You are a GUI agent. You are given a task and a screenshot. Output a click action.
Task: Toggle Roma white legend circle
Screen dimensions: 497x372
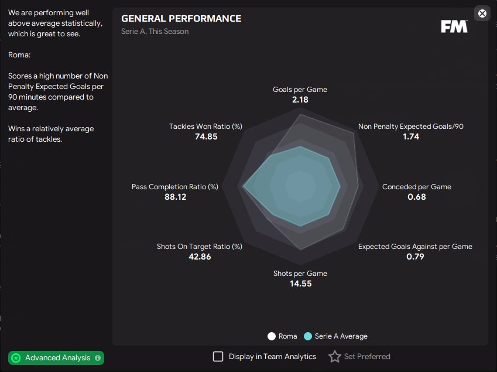272,336
